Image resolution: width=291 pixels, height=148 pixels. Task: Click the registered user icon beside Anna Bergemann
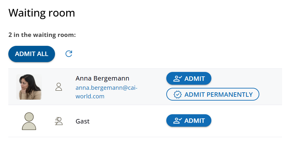coord(59,87)
